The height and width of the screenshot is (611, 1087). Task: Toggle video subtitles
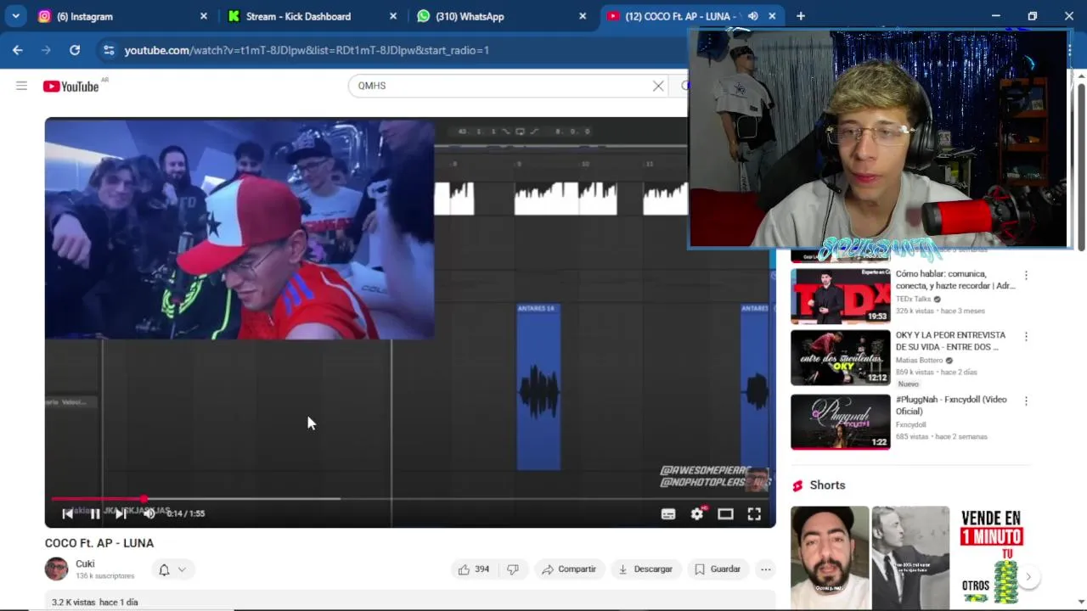click(x=668, y=513)
